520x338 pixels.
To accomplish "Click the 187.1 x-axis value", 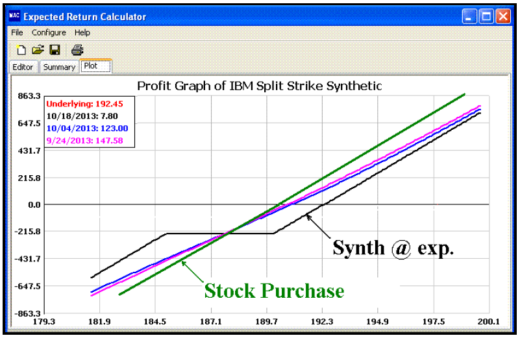I will (x=211, y=321).
